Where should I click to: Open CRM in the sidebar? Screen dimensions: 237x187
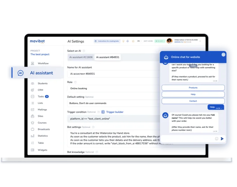pyautogui.click(x=40, y=90)
